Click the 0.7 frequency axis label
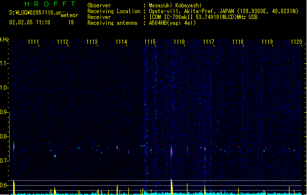Image resolution: width=307 pixels, height=195 pixels. click(x=4, y=161)
